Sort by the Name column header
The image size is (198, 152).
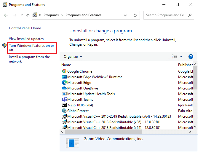[x=66, y=65]
